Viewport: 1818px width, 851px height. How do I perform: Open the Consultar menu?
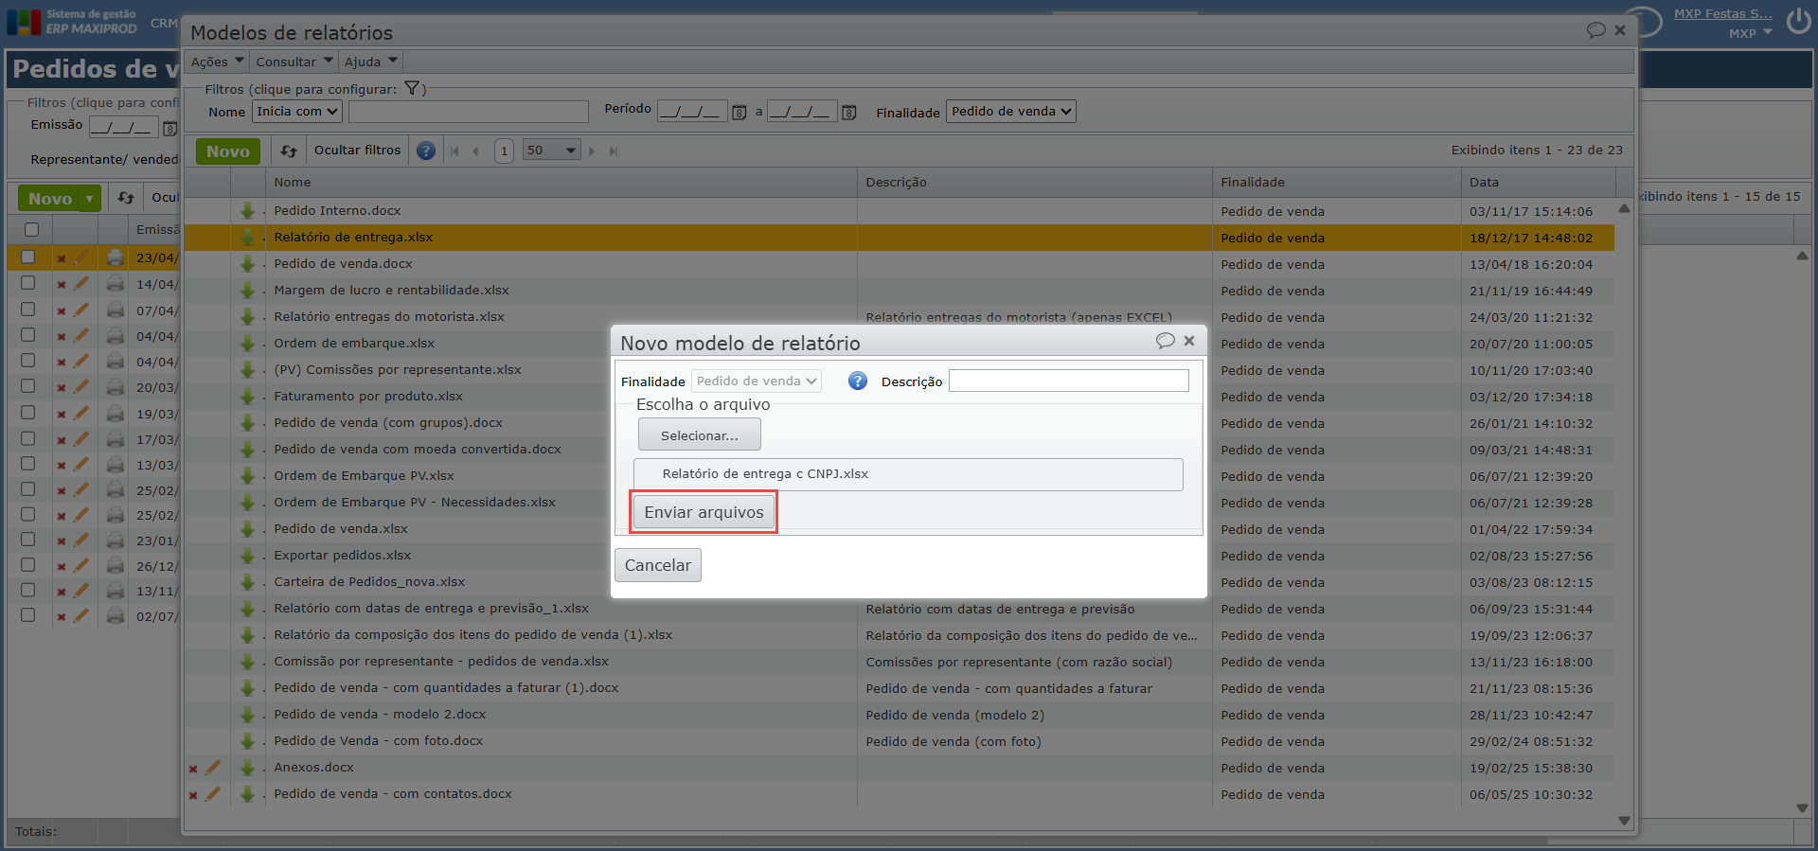click(294, 62)
